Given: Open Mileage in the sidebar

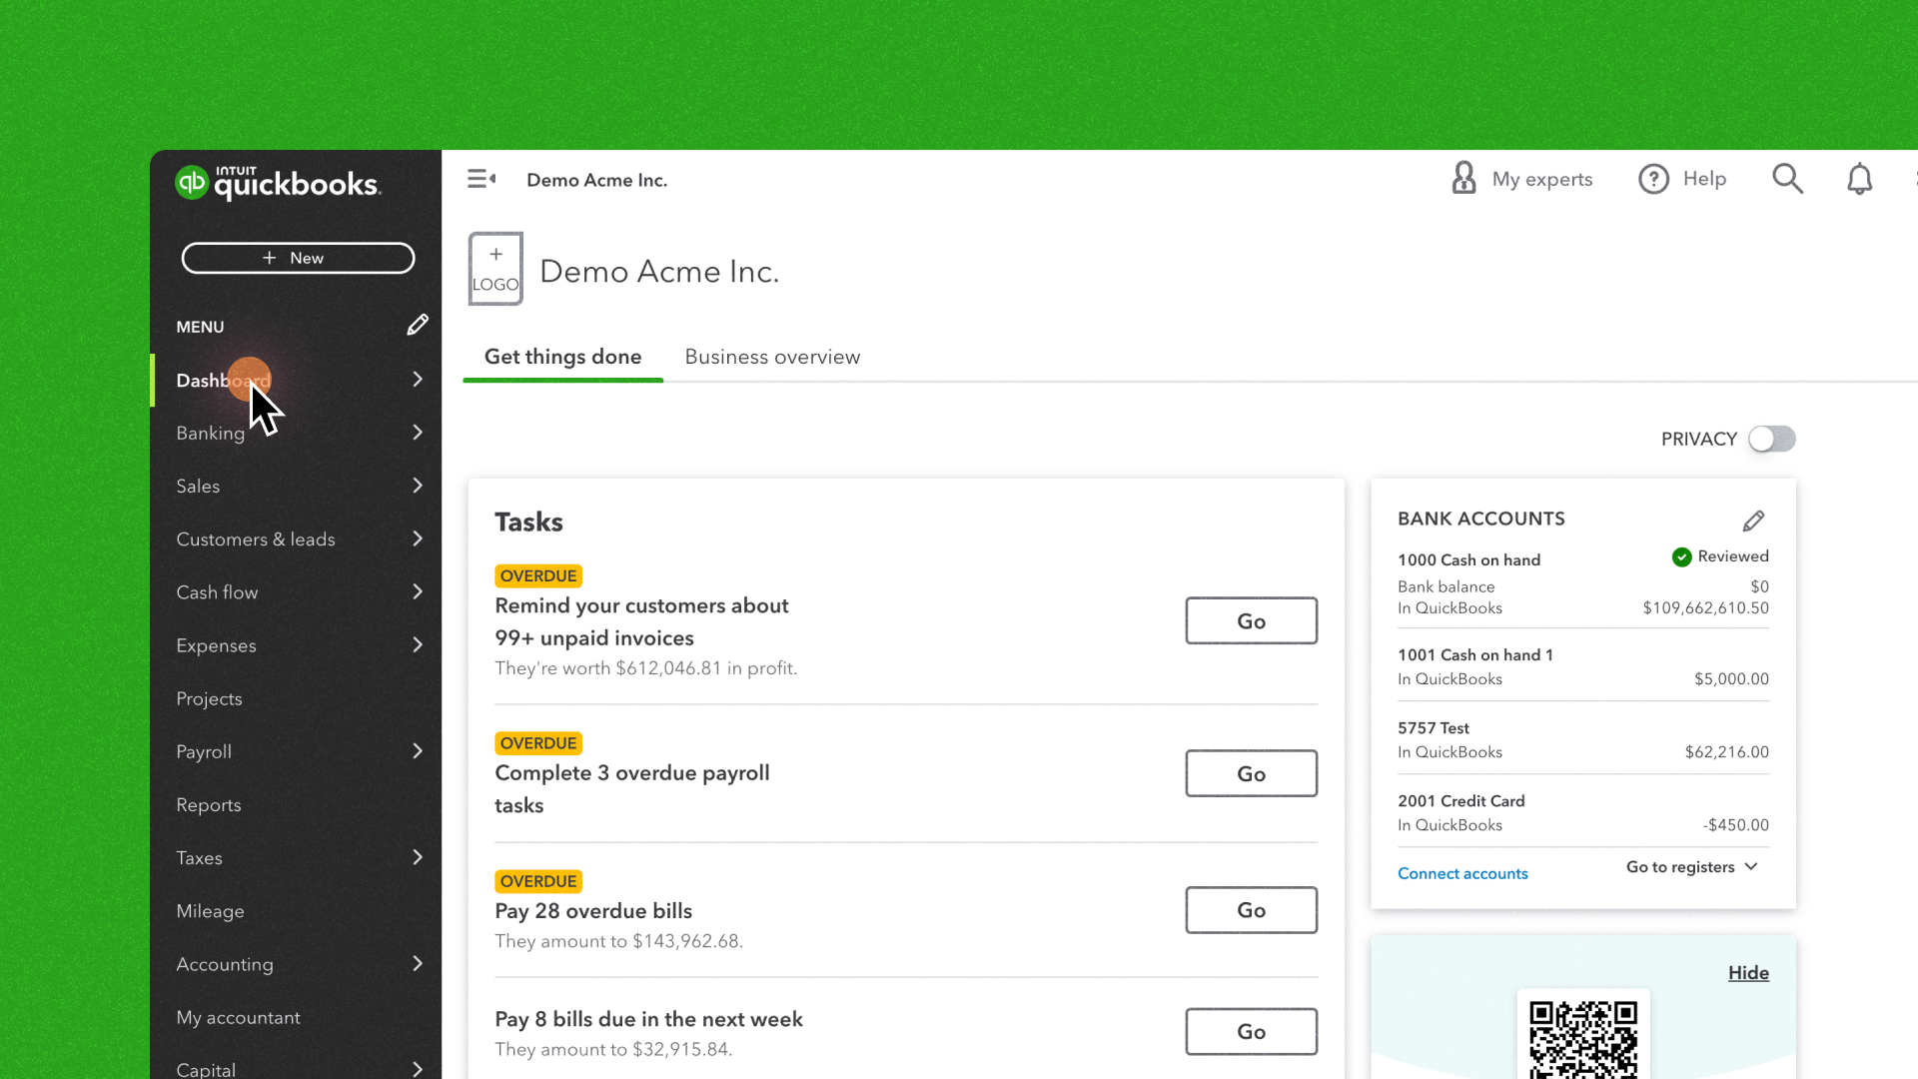Looking at the screenshot, I should coord(210,910).
